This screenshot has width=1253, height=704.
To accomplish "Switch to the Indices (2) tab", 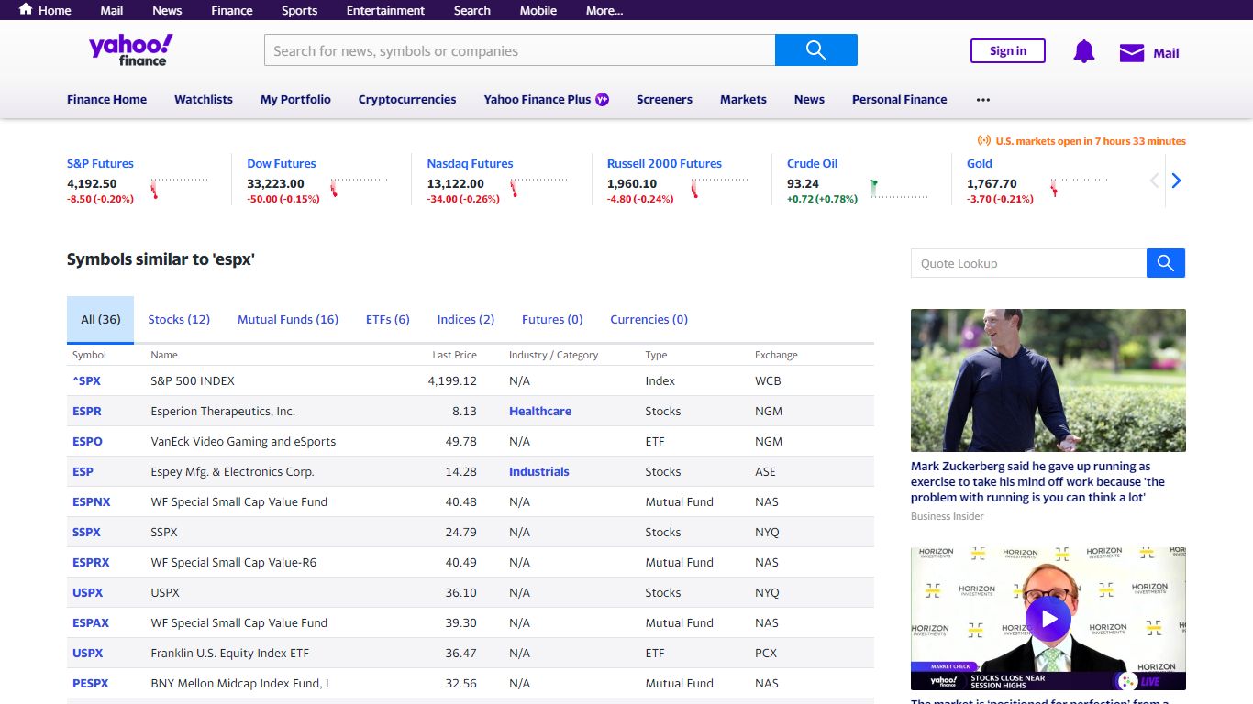I will pyautogui.click(x=466, y=319).
